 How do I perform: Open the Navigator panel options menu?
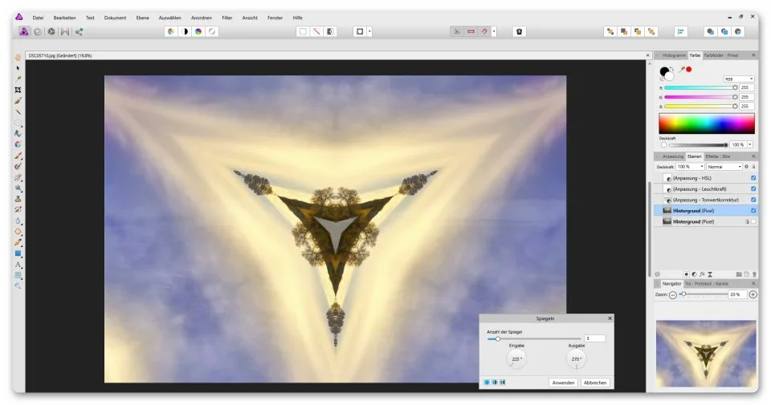[x=753, y=284]
